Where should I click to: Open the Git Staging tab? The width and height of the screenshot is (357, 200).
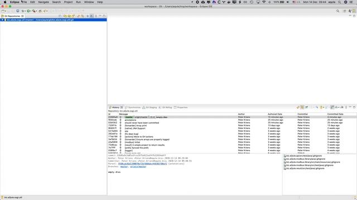coord(149,107)
